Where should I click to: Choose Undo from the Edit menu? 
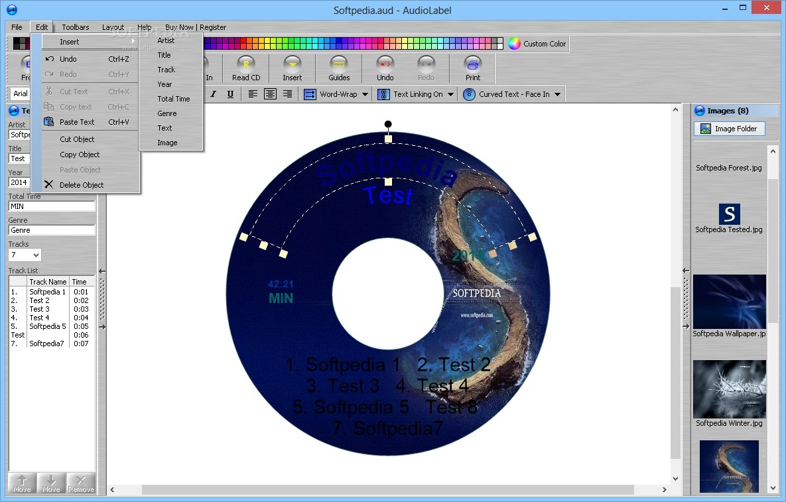(x=89, y=59)
